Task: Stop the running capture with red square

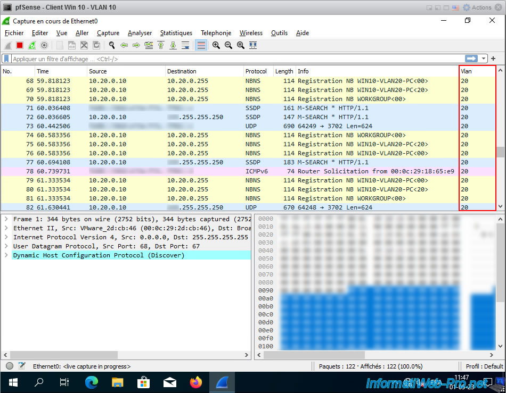Action: point(20,46)
